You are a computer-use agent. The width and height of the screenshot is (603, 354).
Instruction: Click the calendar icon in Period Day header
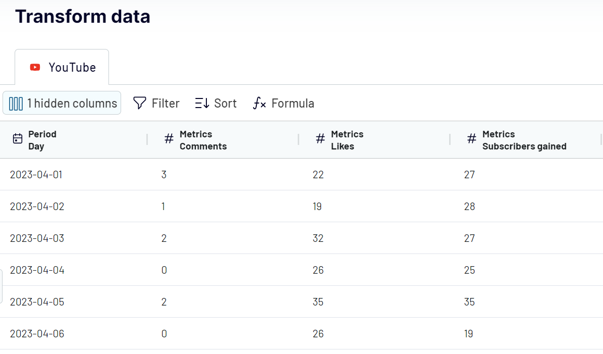point(18,138)
